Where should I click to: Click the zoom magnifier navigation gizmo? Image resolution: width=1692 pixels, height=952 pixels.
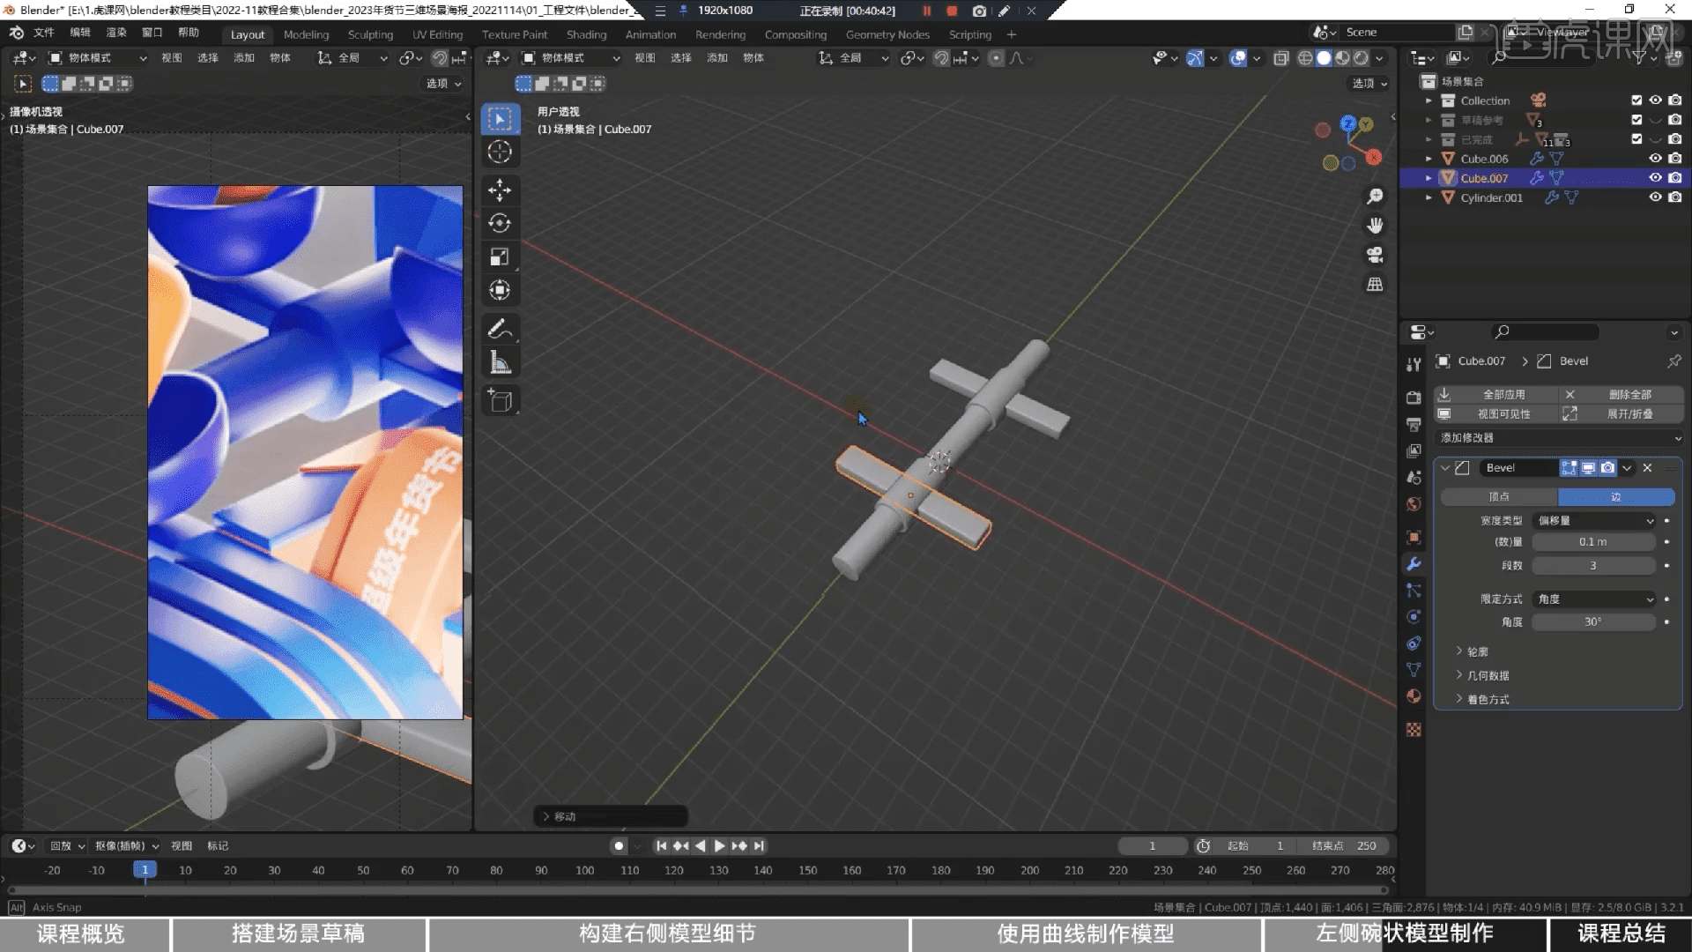1375,196
